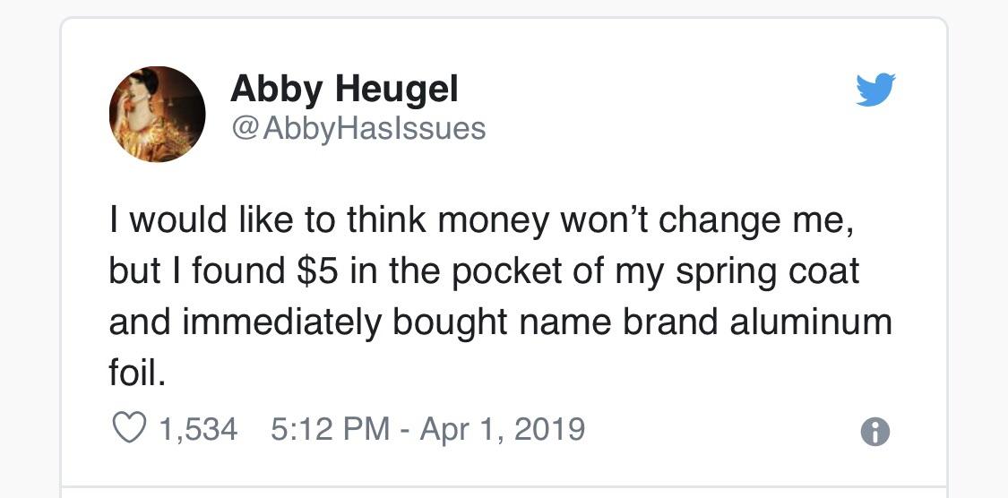This screenshot has height=498, width=1008.
Task: Open the info icon on the tweet
Action: 874,433
